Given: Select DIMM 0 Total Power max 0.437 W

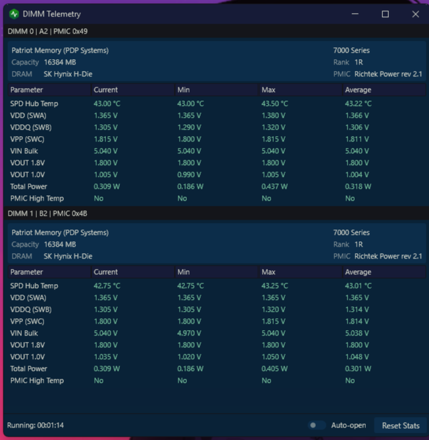Looking at the screenshot, I should coord(274,186).
